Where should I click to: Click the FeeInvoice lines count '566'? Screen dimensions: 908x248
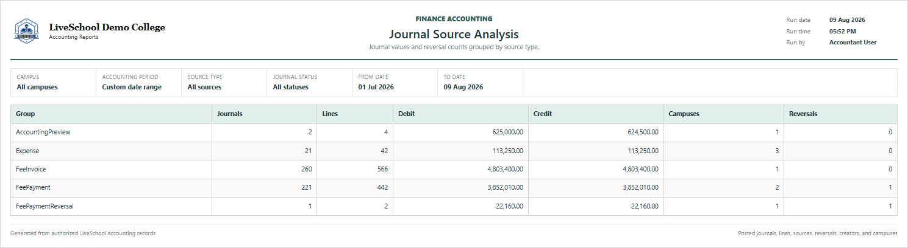382,169
